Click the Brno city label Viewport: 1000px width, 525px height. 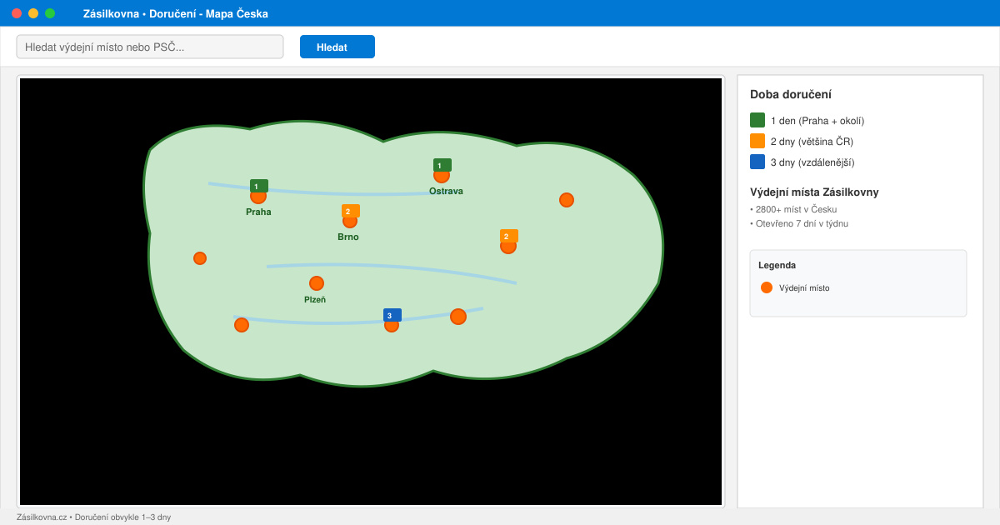348,237
